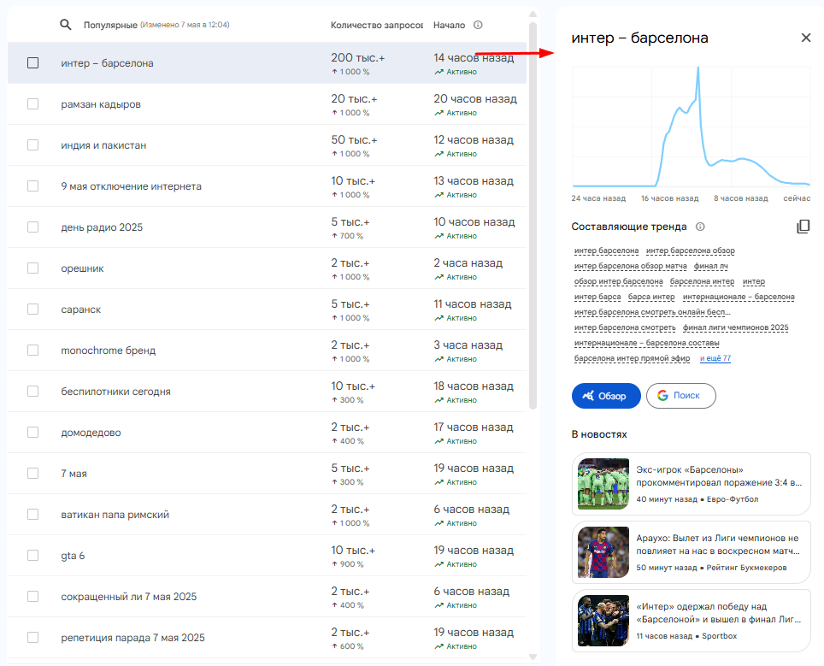Click the В новостях section heading

pyautogui.click(x=599, y=434)
